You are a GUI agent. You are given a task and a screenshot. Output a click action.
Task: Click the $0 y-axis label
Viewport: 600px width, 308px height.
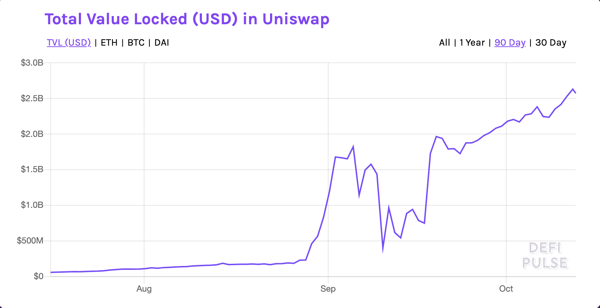[x=39, y=276]
